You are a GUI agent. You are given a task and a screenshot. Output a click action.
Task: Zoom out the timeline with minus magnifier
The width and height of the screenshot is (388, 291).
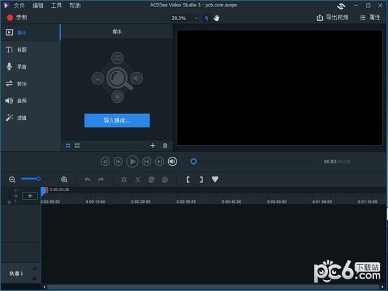click(x=12, y=180)
